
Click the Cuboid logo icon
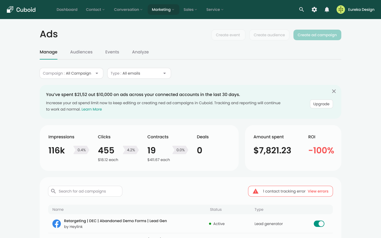pos(10,10)
